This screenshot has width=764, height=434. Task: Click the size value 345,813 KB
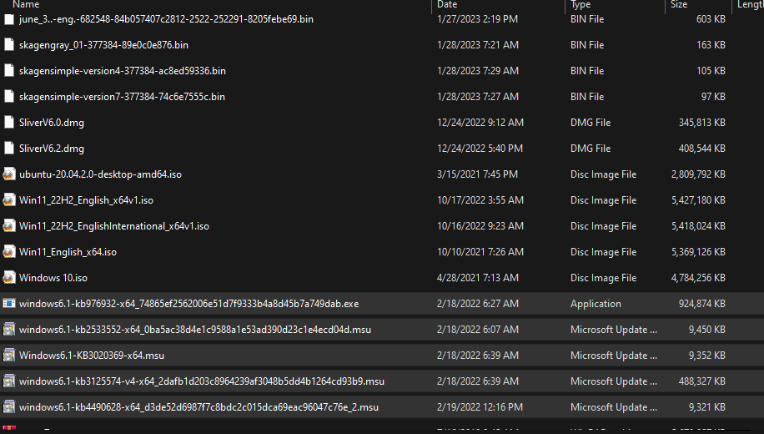(702, 123)
